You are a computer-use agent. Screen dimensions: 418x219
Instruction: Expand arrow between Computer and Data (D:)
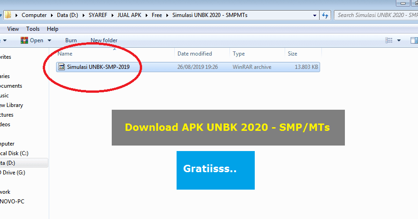click(52, 15)
